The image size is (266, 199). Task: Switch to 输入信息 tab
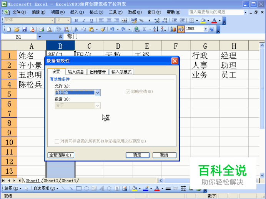click(76, 72)
